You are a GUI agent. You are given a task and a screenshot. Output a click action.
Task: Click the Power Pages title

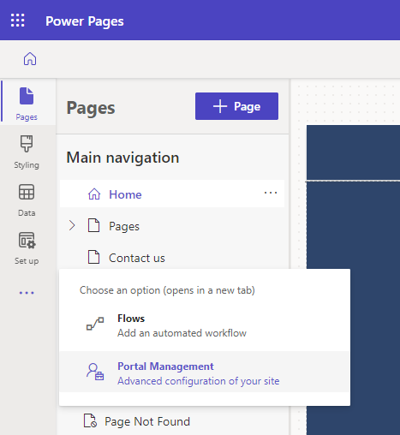[x=85, y=21]
